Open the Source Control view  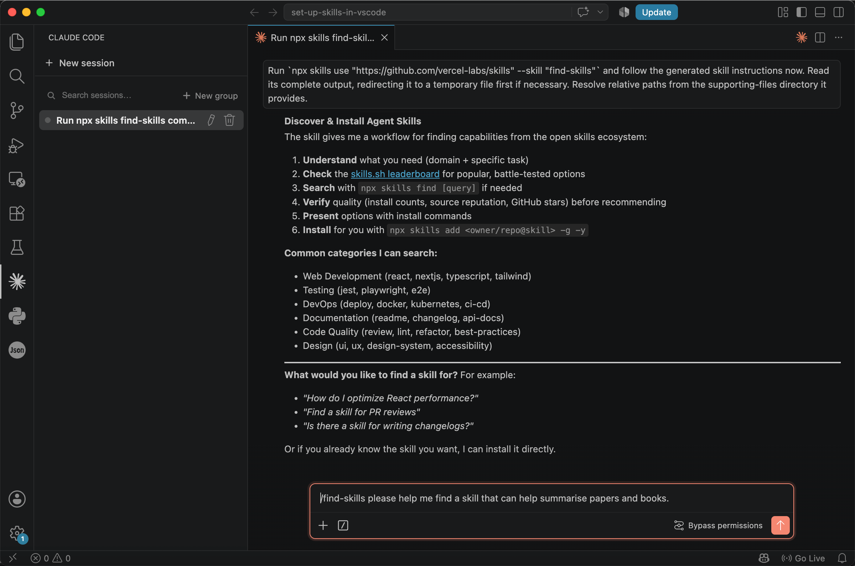(x=17, y=110)
